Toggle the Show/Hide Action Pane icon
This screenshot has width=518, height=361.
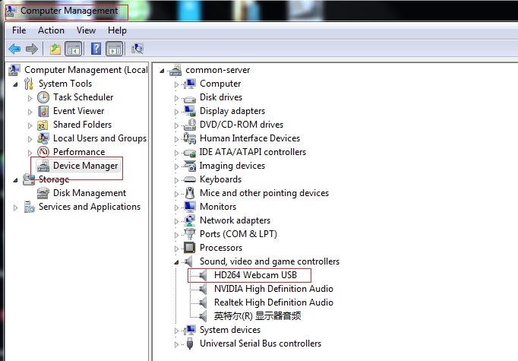[114, 49]
